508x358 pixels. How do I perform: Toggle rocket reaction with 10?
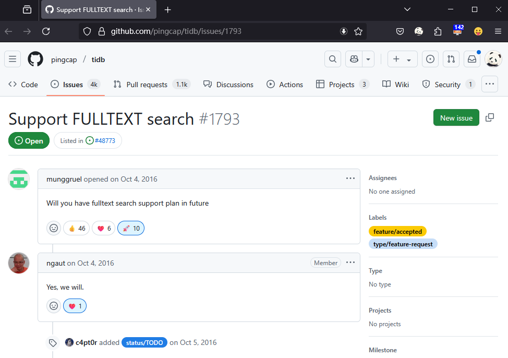[x=131, y=228]
